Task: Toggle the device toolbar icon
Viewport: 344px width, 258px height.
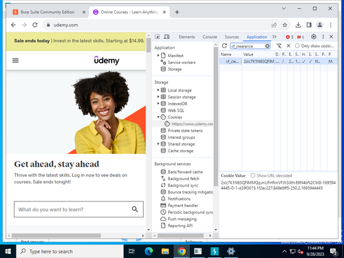Action: coord(166,36)
